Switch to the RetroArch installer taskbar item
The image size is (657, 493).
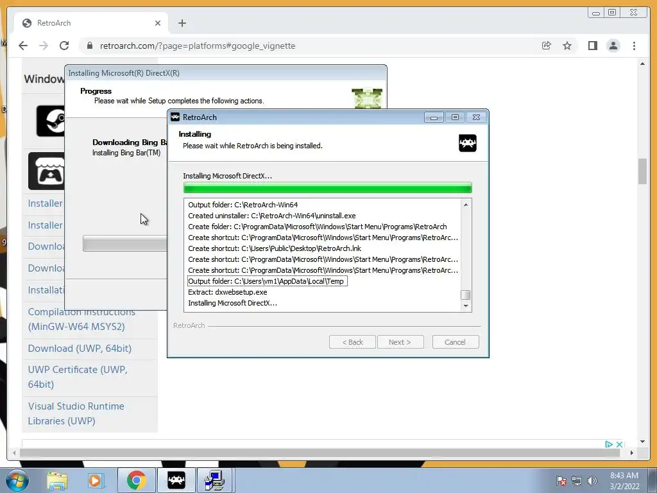pos(176,480)
